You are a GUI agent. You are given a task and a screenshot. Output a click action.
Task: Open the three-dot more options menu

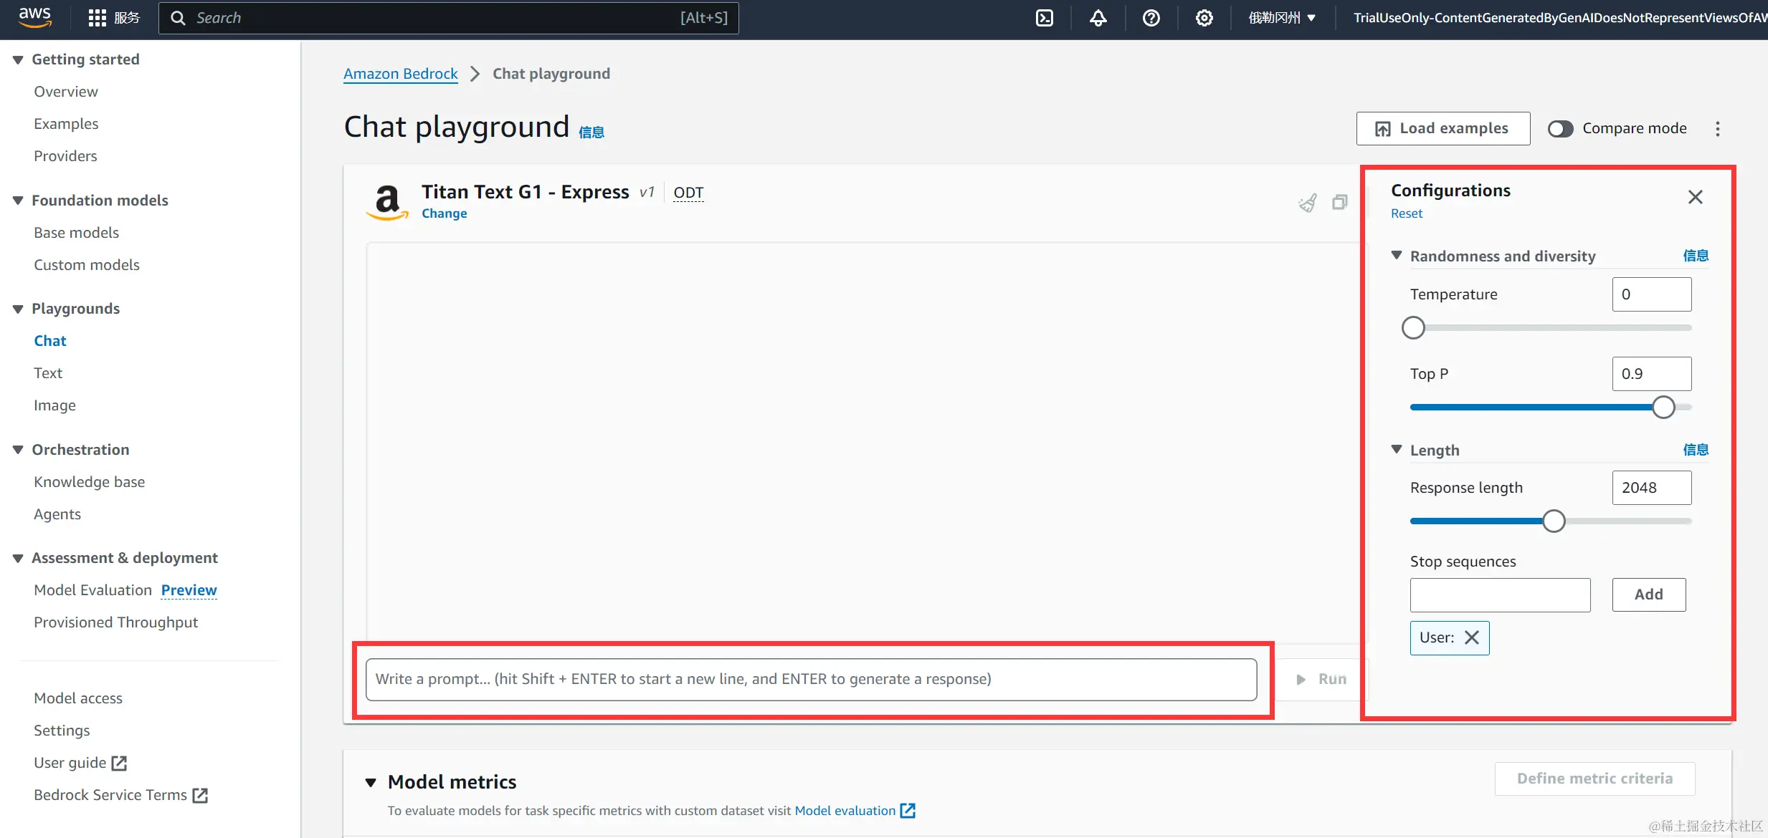coord(1717,129)
